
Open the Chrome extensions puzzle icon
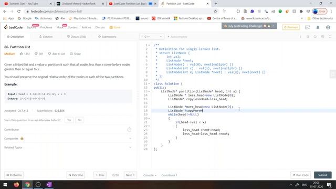coord(301,12)
